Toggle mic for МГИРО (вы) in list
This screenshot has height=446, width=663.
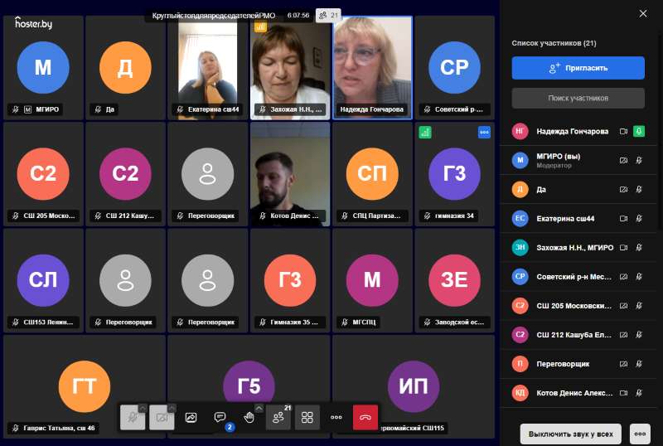pos(639,160)
